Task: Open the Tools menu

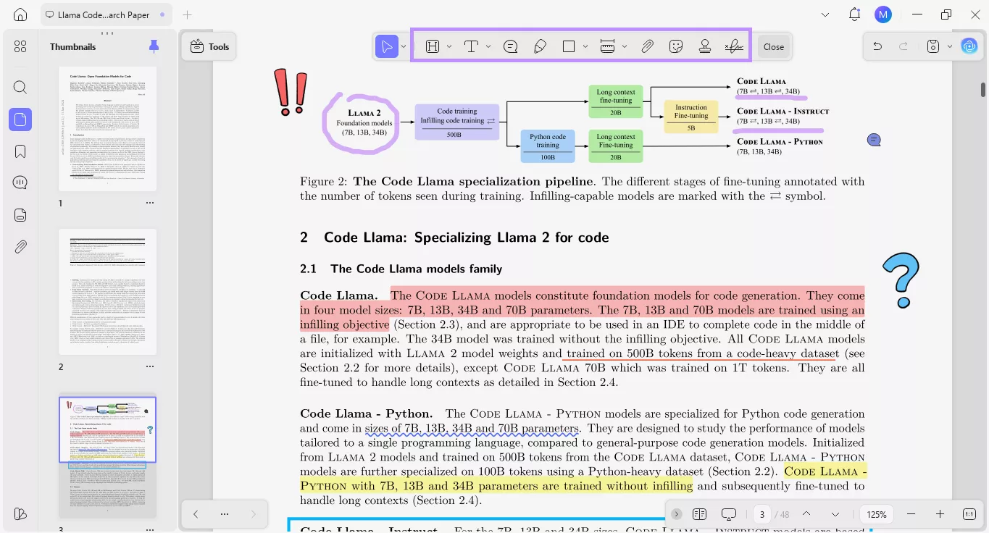Action: pyautogui.click(x=209, y=46)
